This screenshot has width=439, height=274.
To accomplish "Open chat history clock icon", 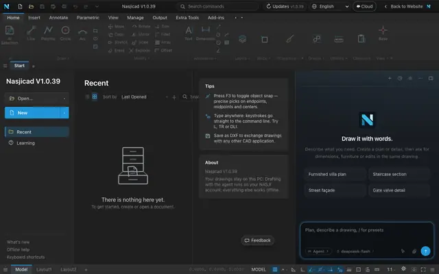I will point(400,78).
